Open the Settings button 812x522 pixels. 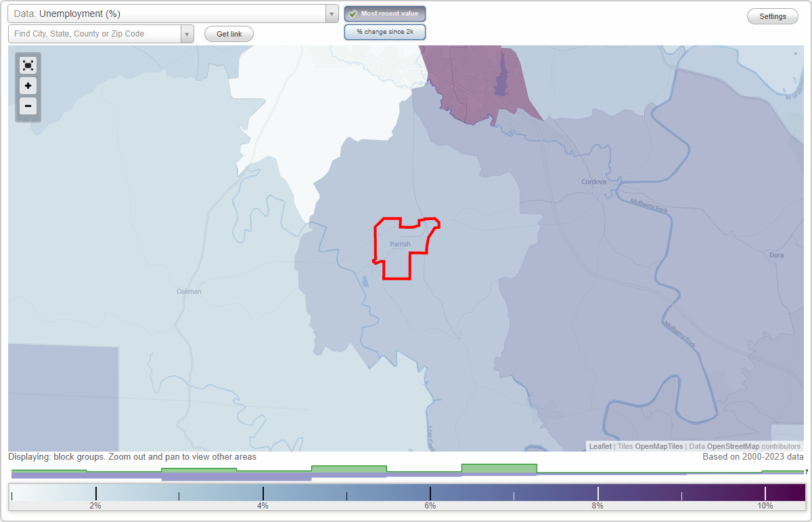coord(773,17)
